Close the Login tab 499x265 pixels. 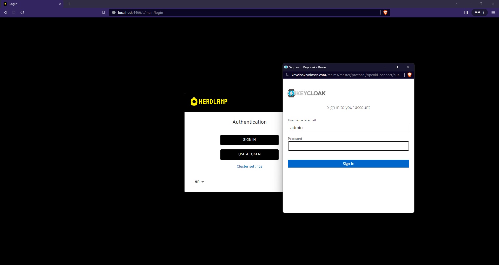tap(60, 4)
